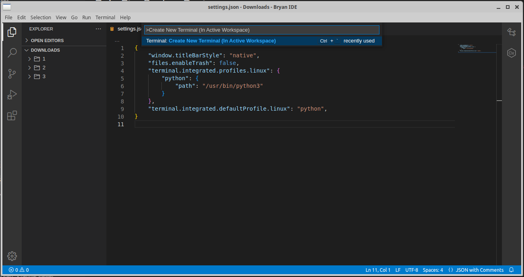
Task: Open the dependency graph extension icon
Action: pos(511,32)
